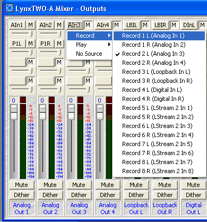Click the Analog Out 3 main volume fader

click(x=71, y=112)
